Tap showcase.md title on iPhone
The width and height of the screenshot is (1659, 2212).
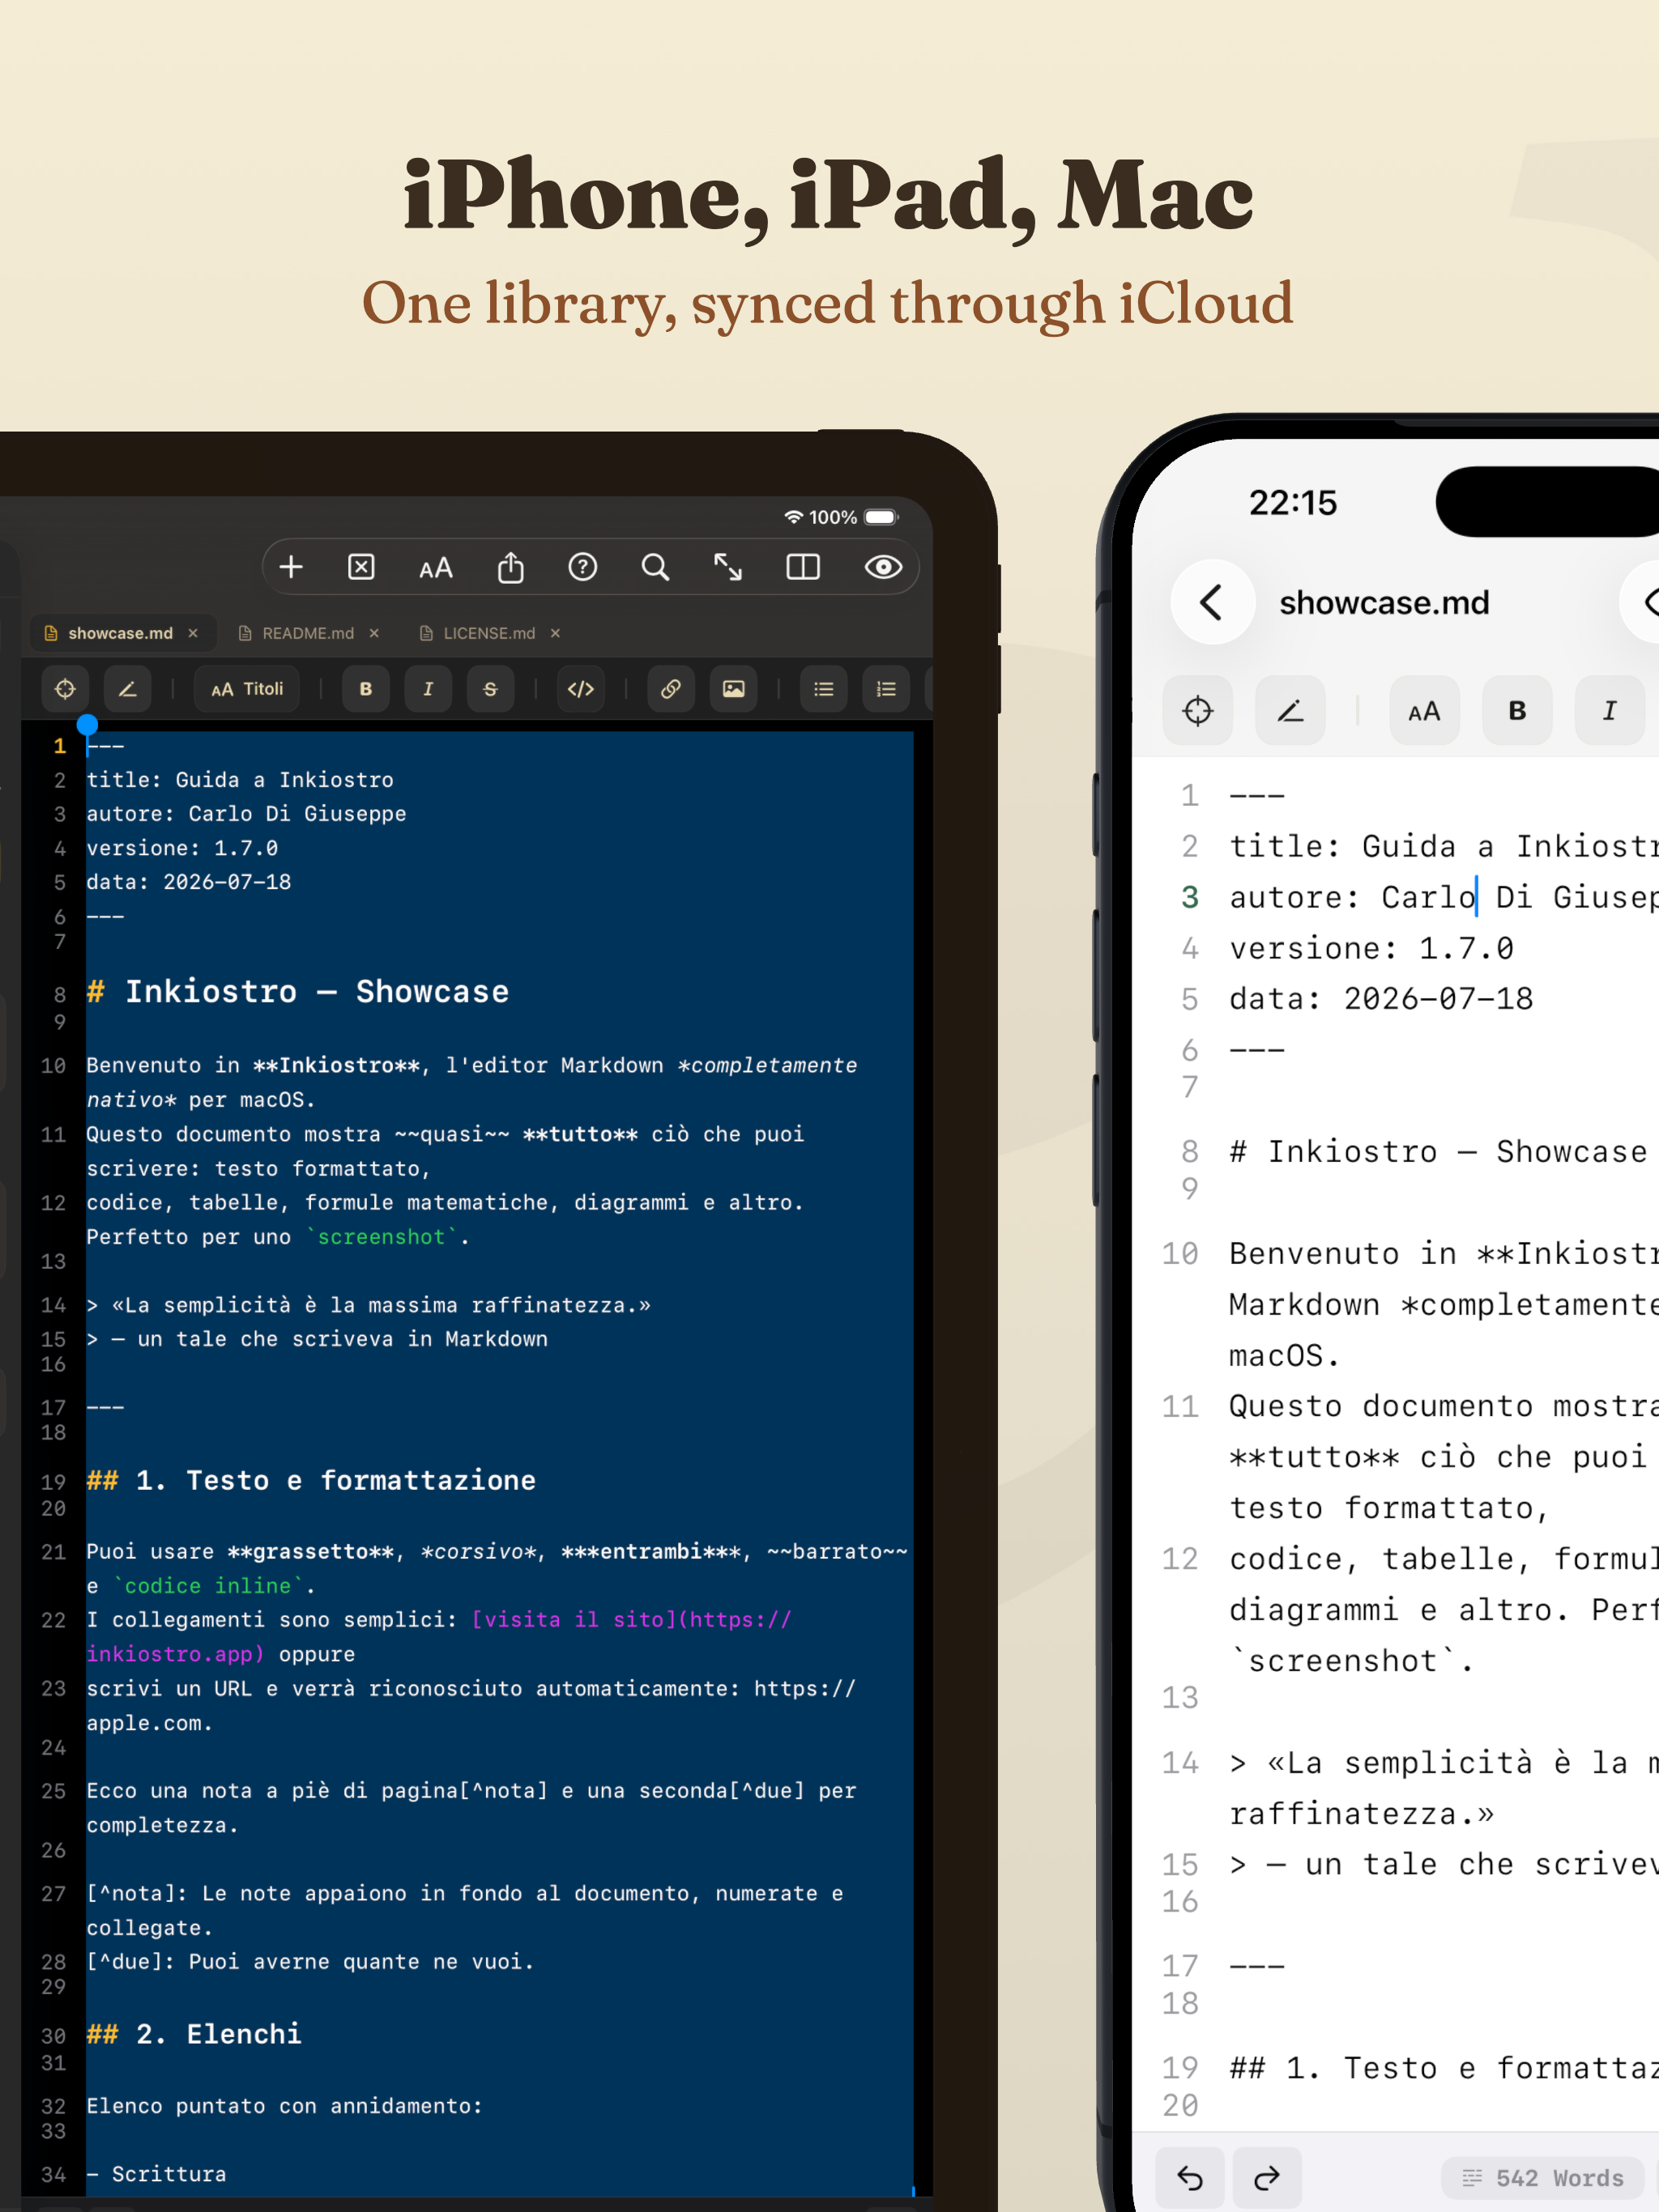click(x=1384, y=603)
